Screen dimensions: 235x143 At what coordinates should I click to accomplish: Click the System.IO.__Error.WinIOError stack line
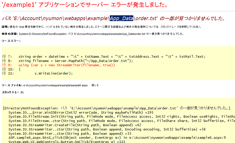click(x=81, y=112)
